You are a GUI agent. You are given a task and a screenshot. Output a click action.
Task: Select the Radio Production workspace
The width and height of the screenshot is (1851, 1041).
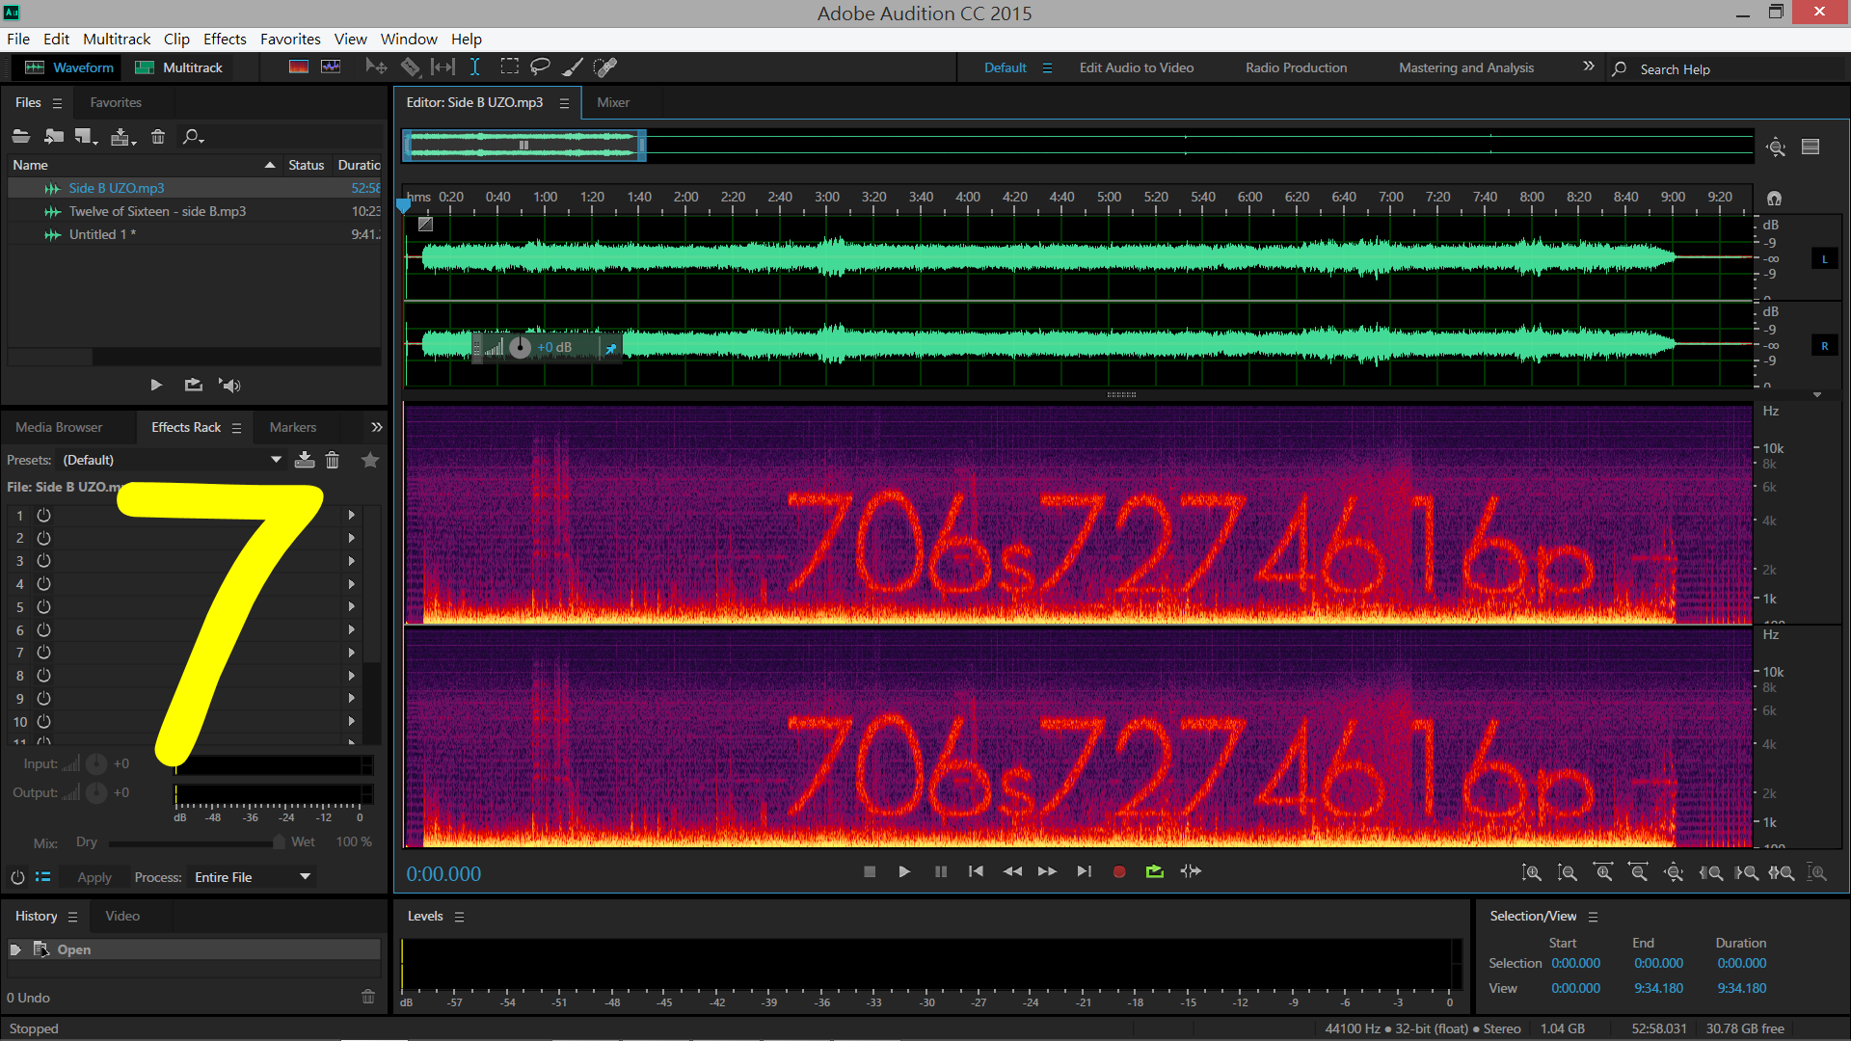coord(1296,67)
